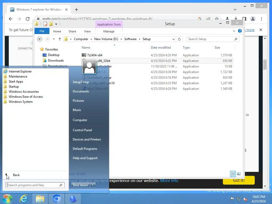Open the Quick Access Toolbar customize dropdown
The height and width of the screenshot is (204, 272).
(x=56, y=24)
